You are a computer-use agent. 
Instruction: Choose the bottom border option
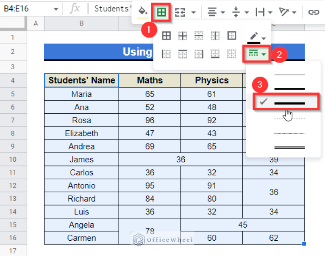tap(215, 54)
